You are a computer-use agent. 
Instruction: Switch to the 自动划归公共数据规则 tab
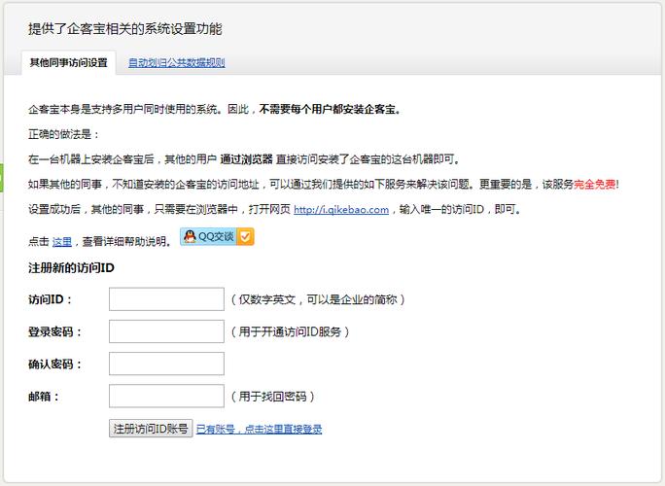[x=176, y=63]
